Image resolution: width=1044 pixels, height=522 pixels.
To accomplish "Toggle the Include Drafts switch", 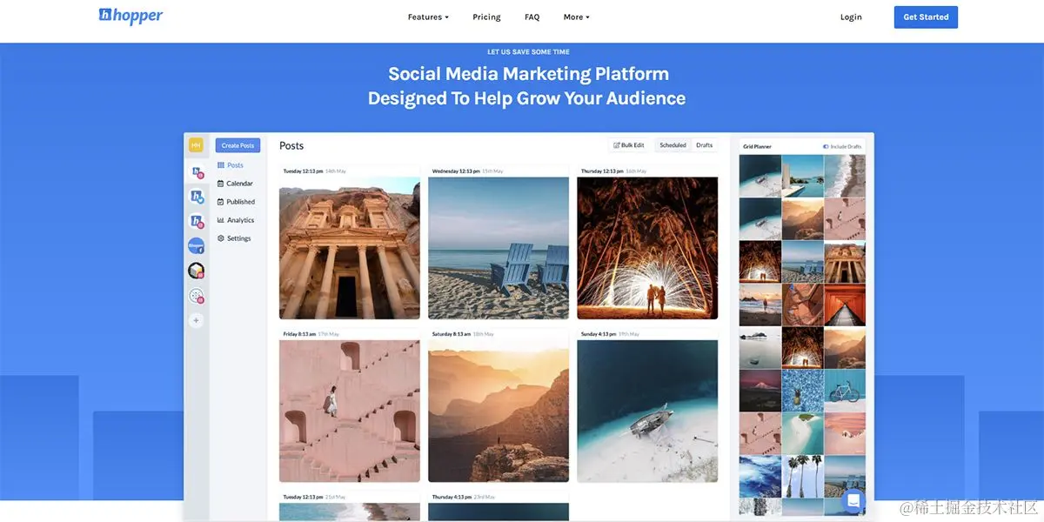I will pyautogui.click(x=826, y=146).
